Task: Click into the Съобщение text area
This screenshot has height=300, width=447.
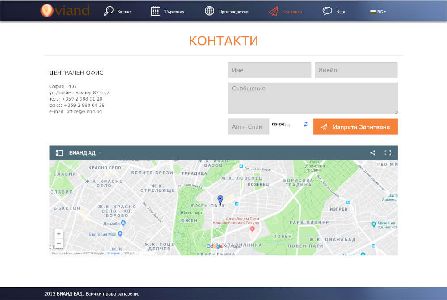Action: click(313, 98)
